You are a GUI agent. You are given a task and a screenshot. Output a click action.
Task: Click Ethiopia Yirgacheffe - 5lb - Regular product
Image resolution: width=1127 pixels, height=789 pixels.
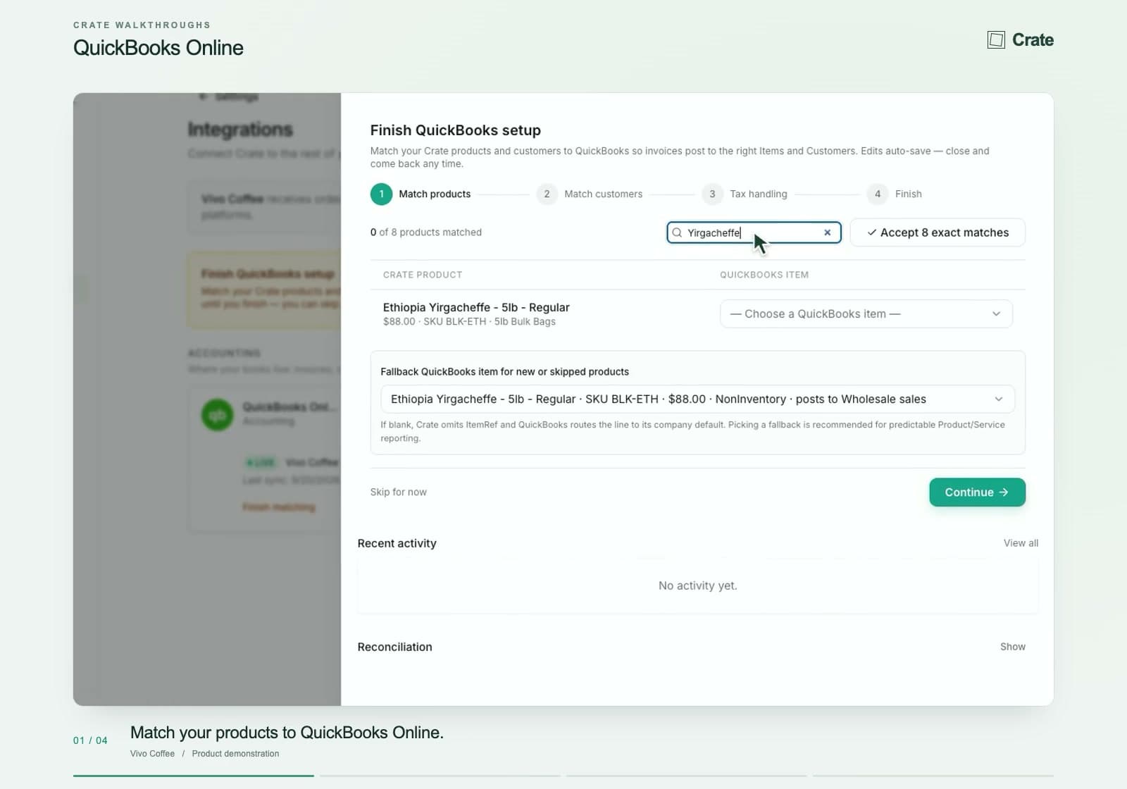point(476,307)
